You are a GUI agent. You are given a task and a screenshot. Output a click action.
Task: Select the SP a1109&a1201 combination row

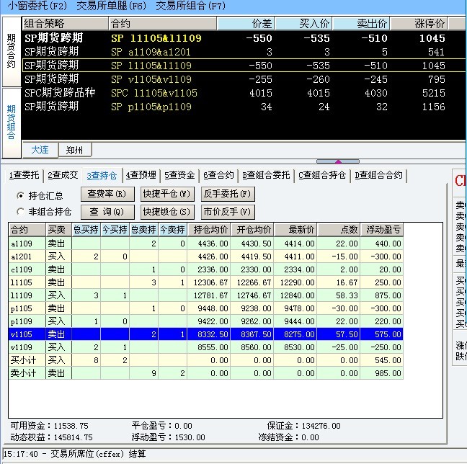tap(244, 52)
